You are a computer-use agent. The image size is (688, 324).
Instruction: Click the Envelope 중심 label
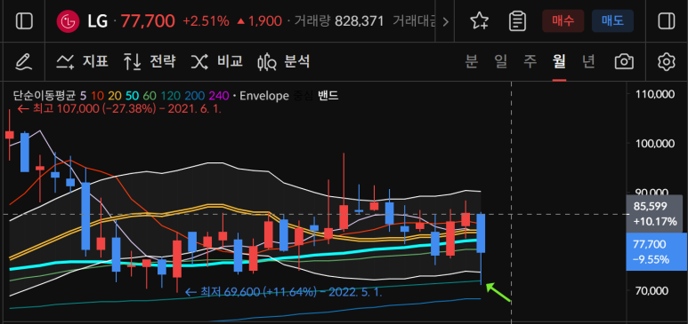click(x=303, y=96)
